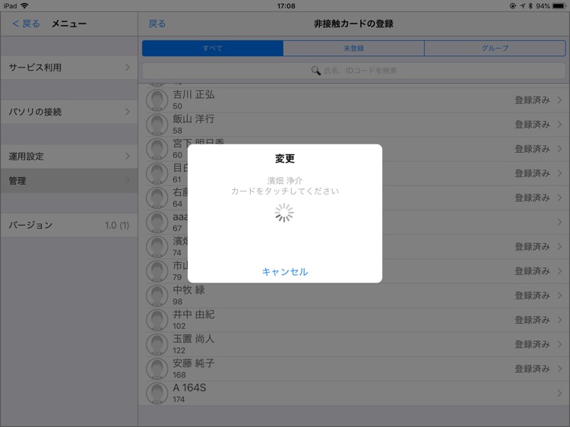Tap the 17:08 clock in status bar
This screenshot has width=570, height=427.
click(286, 6)
